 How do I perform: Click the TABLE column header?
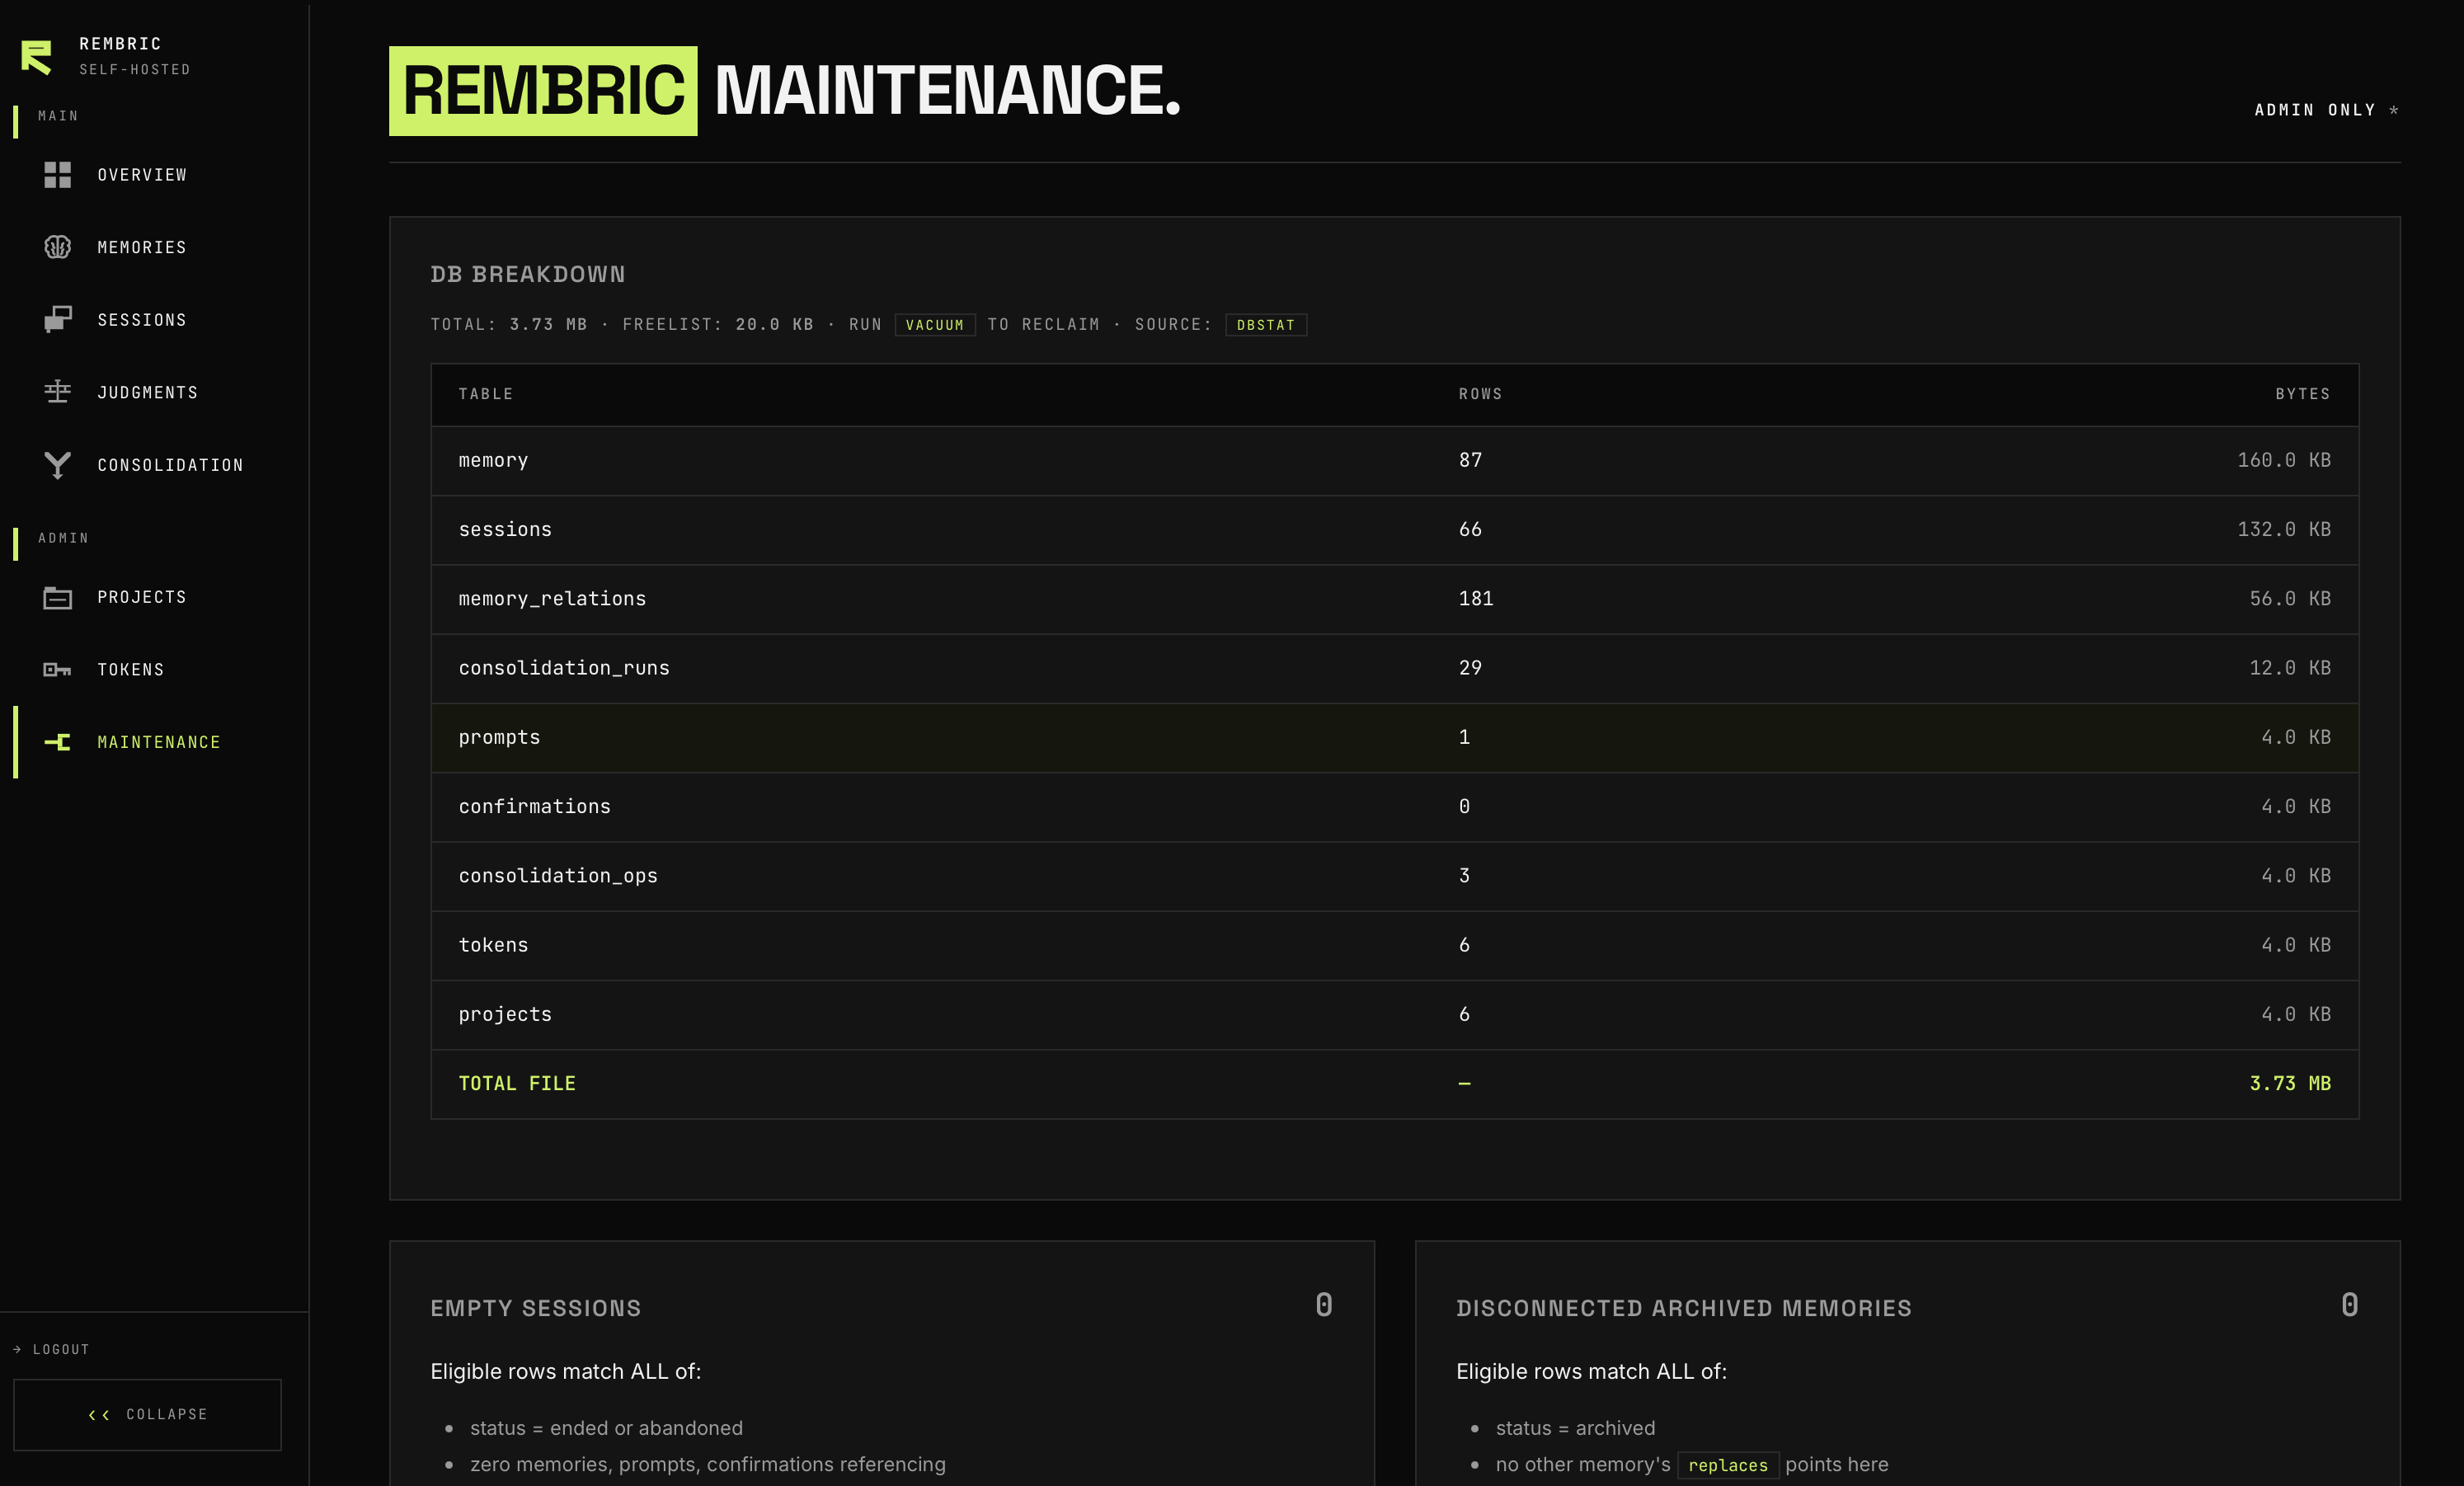point(486,394)
